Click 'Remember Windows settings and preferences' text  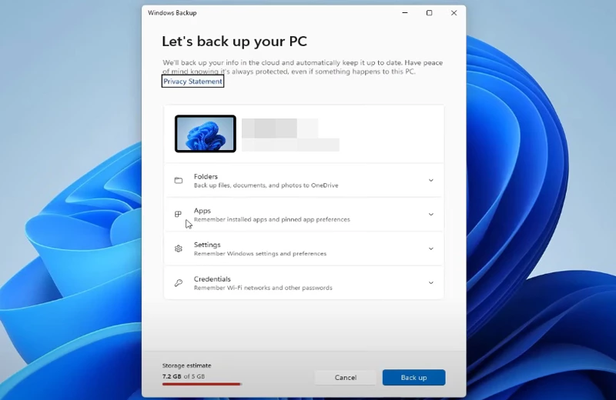tap(260, 254)
